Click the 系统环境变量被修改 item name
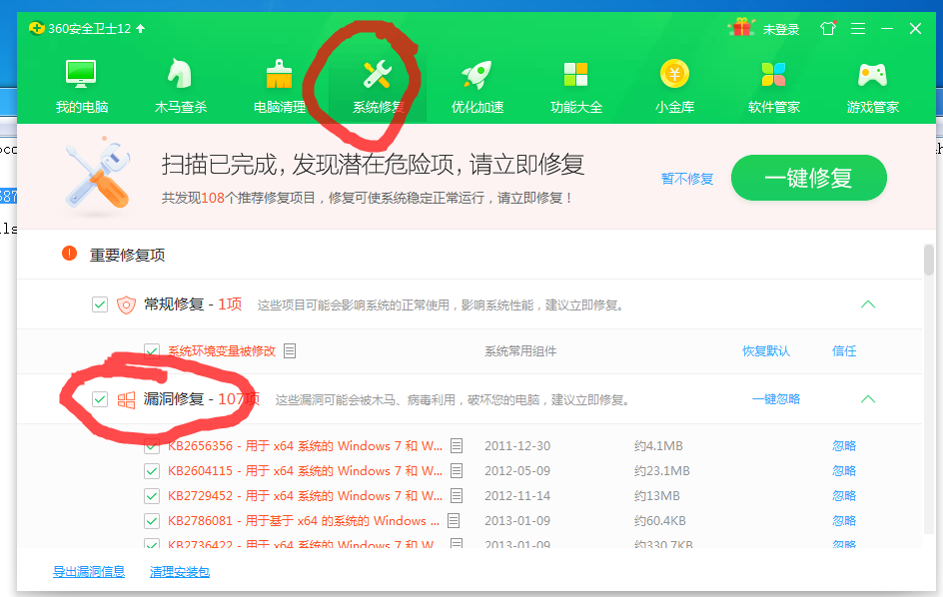The width and height of the screenshot is (943, 597). 222,350
